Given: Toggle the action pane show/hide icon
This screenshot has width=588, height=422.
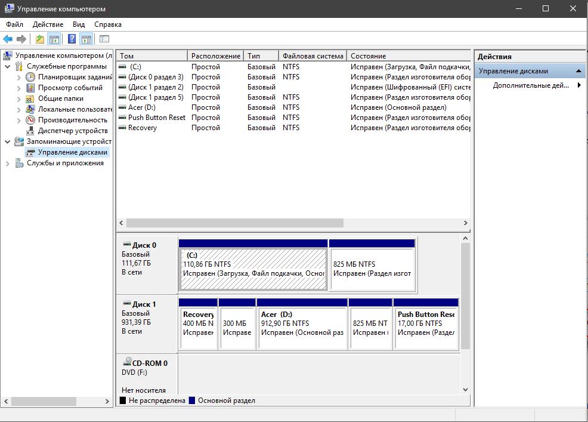Looking at the screenshot, I should click(x=86, y=39).
